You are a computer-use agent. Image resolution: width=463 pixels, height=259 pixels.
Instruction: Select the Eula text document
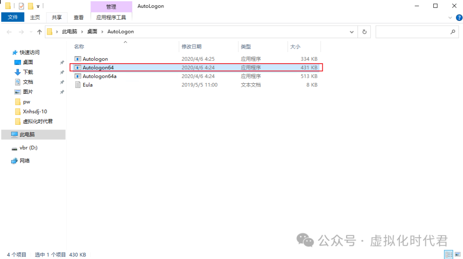point(87,85)
